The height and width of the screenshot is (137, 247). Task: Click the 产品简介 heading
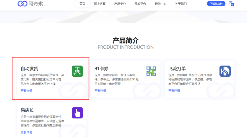pos(125,40)
